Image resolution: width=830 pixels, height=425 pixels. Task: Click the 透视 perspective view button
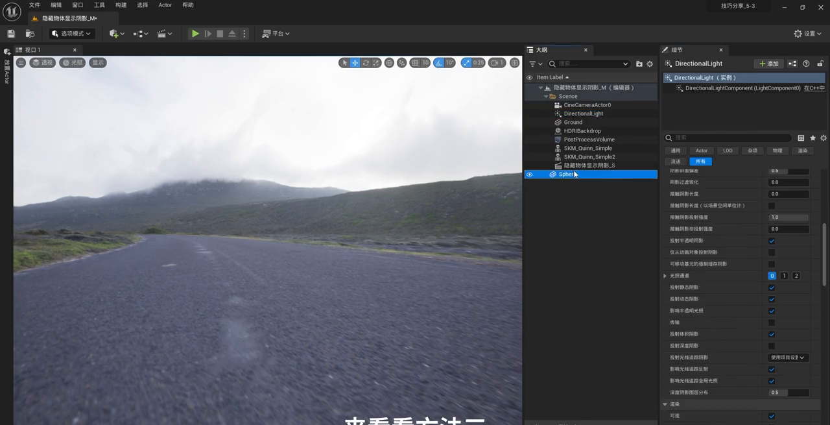(x=42, y=63)
